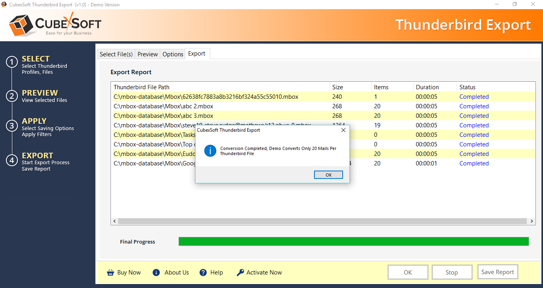The width and height of the screenshot is (543, 288).
Task: Click the EXPORT step label
Action: [37, 156]
